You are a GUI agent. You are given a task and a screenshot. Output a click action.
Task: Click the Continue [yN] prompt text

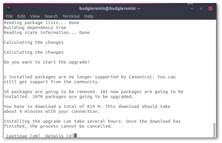[x=23, y=136]
